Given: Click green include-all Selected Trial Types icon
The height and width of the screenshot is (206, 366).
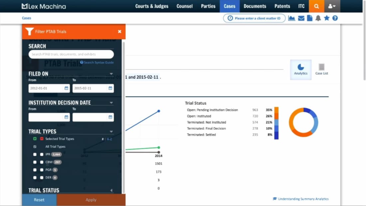Looking at the screenshot, I should [35, 139].
